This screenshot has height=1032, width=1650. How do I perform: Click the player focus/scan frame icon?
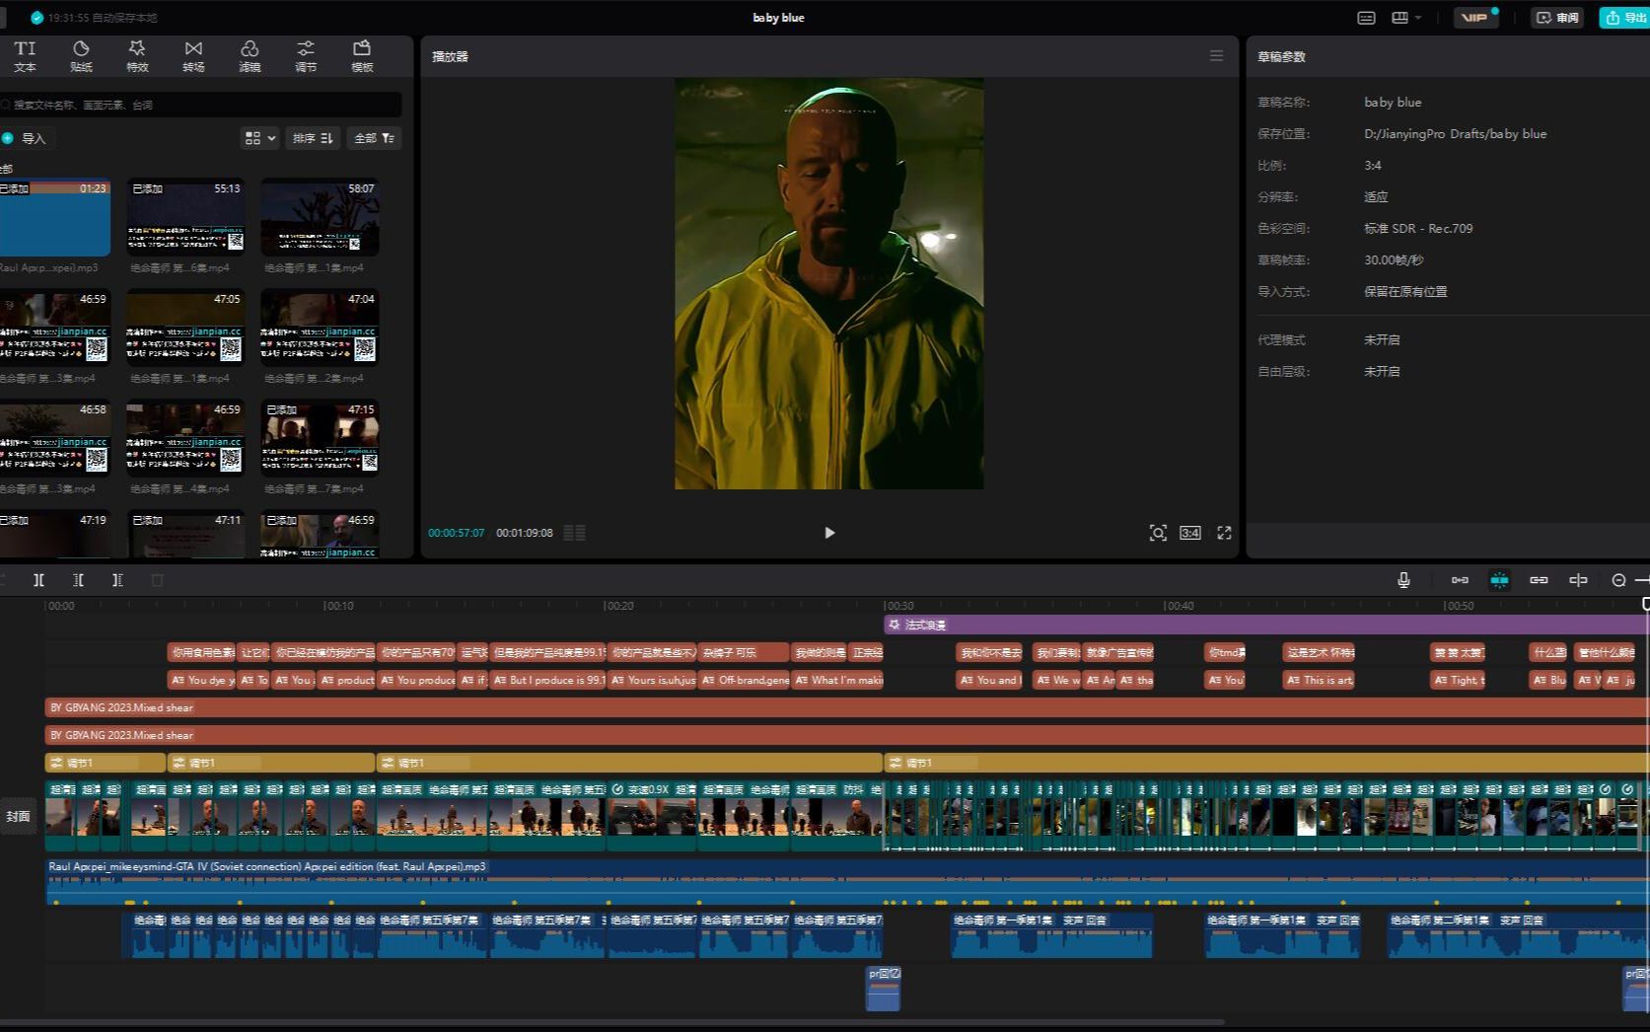1158,533
